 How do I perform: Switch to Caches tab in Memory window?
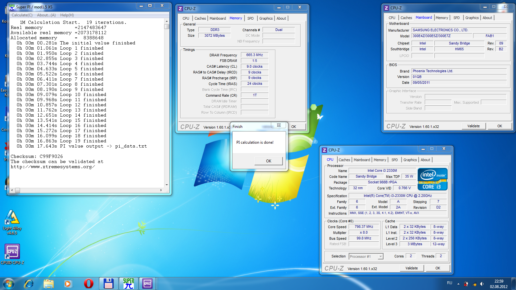tap(200, 18)
